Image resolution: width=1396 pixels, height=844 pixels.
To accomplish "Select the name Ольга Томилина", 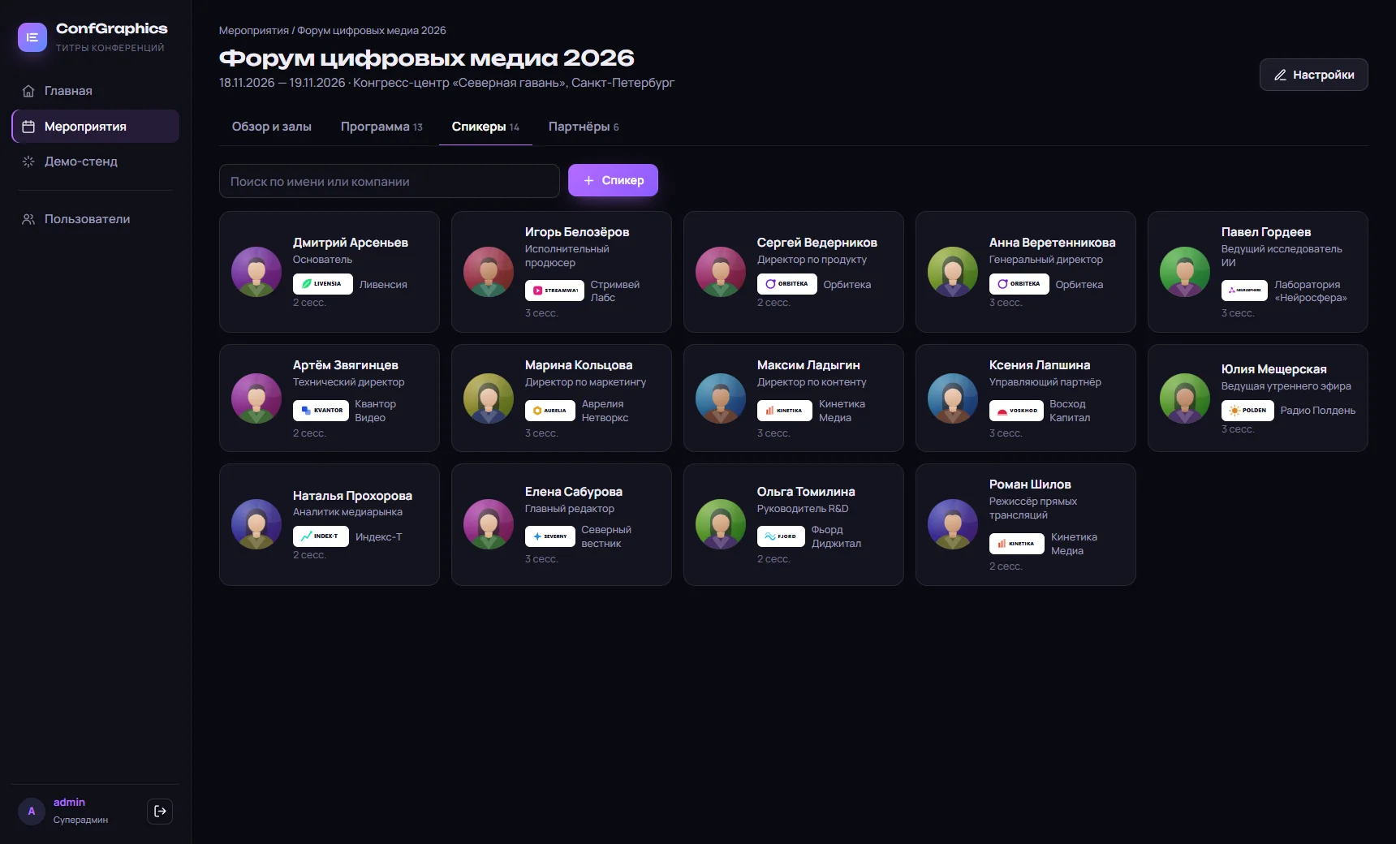I will point(806,492).
